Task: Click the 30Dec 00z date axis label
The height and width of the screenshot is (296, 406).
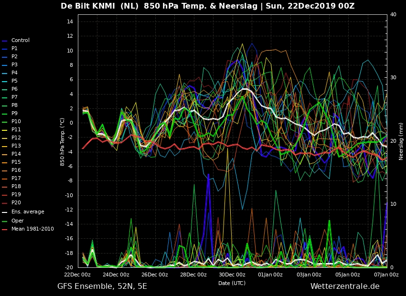Action: pyautogui.click(x=232, y=275)
